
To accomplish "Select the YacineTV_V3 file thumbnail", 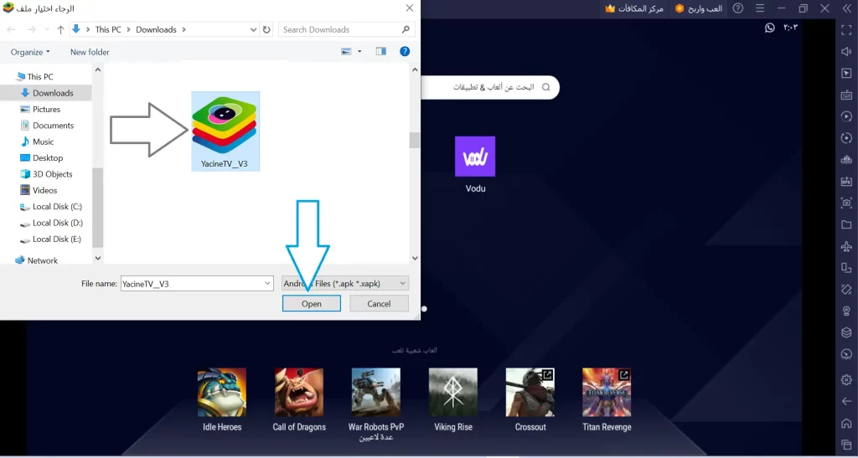I will click(x=224, y=130).
